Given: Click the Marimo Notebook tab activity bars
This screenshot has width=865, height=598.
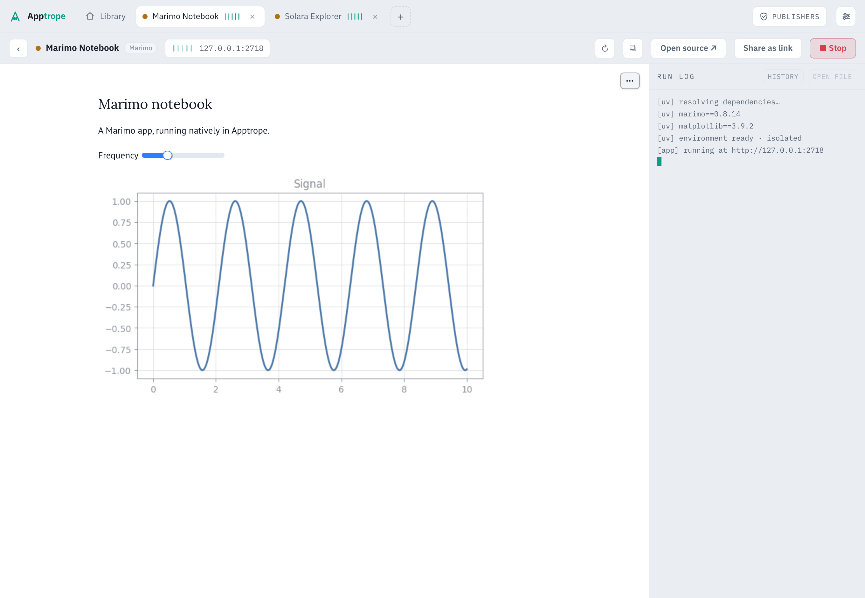Looking at the screenshot, I should pos(232,17).
